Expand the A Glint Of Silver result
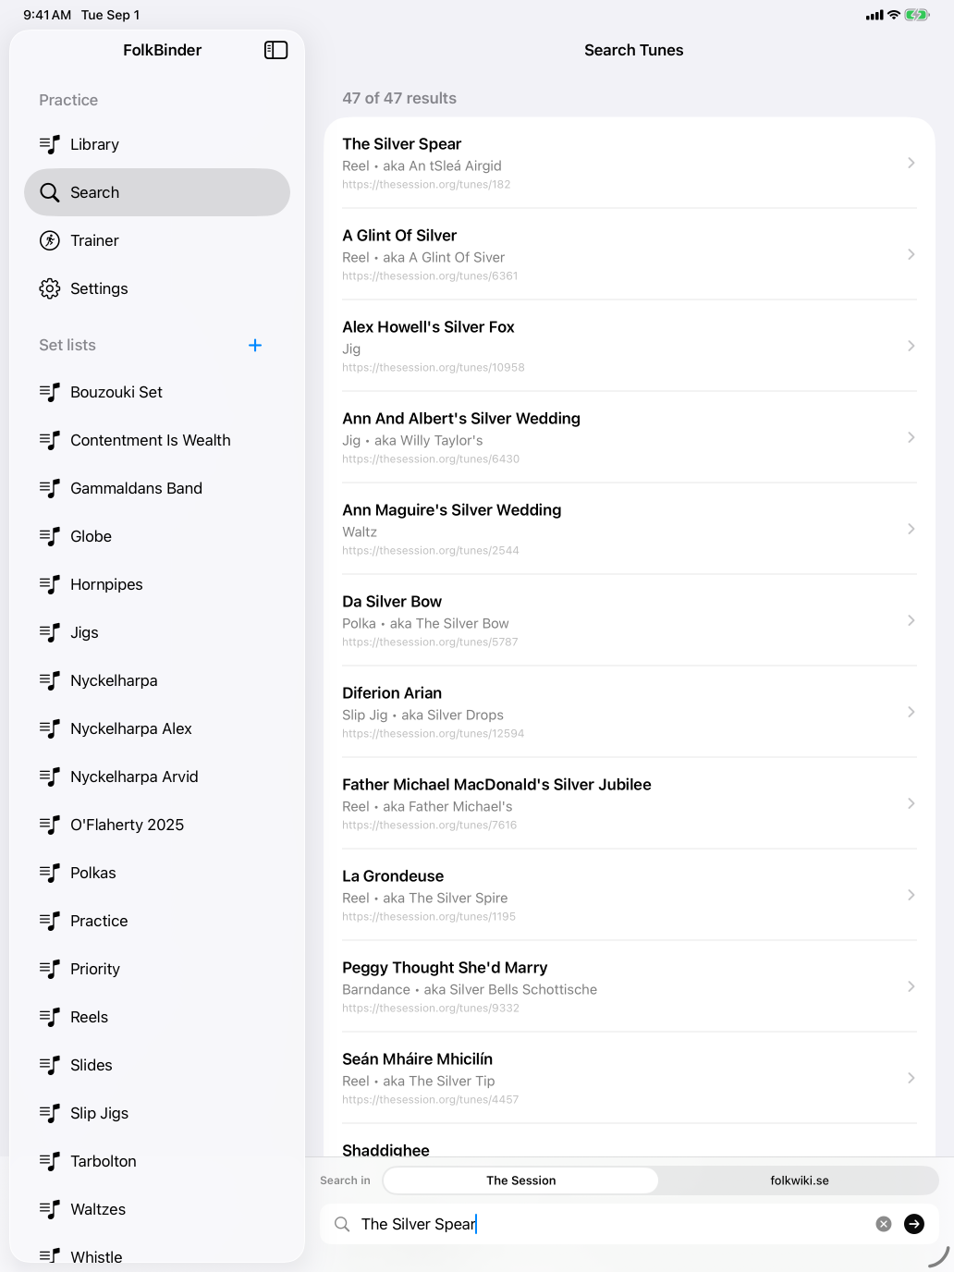Screen dimensions: 954x1272 [630, 254]
